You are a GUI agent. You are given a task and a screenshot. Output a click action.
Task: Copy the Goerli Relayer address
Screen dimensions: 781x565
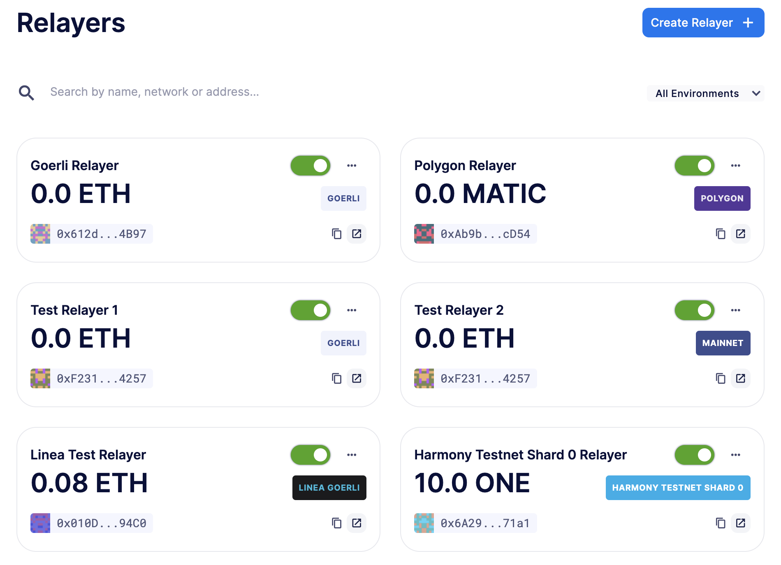coord(336,234)
